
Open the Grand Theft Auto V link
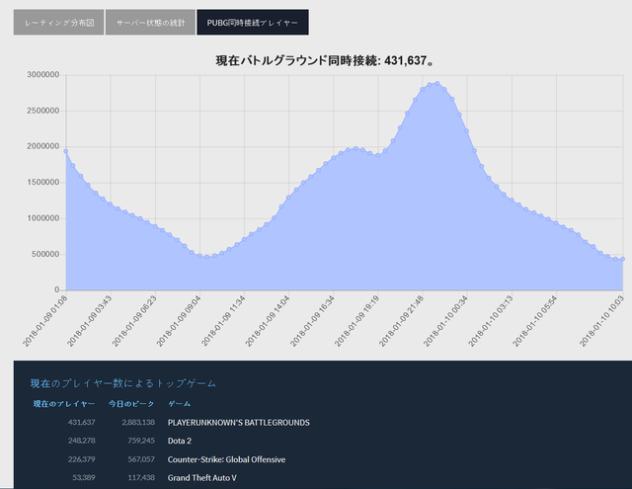(201, 478)
